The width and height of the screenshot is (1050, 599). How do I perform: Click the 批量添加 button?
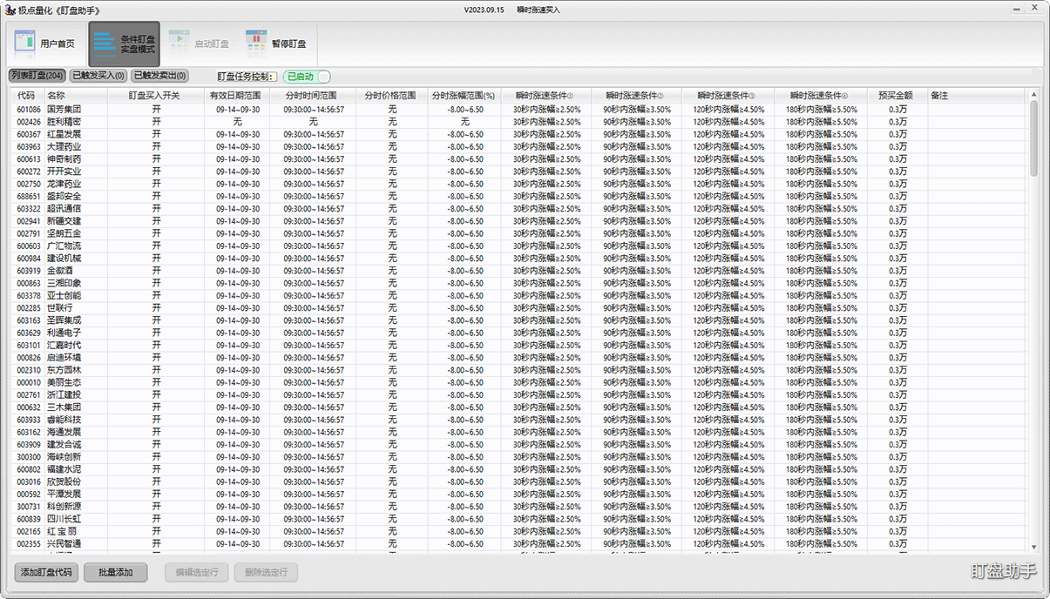[x=116, y=572]
